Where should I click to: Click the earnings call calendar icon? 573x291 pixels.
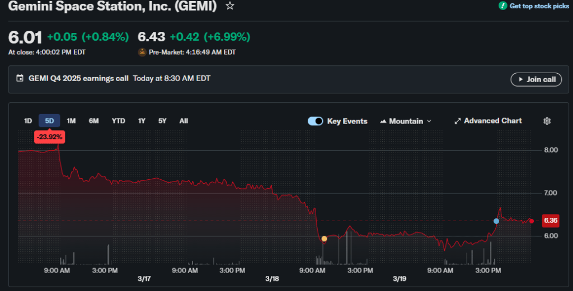coord(21,79)
